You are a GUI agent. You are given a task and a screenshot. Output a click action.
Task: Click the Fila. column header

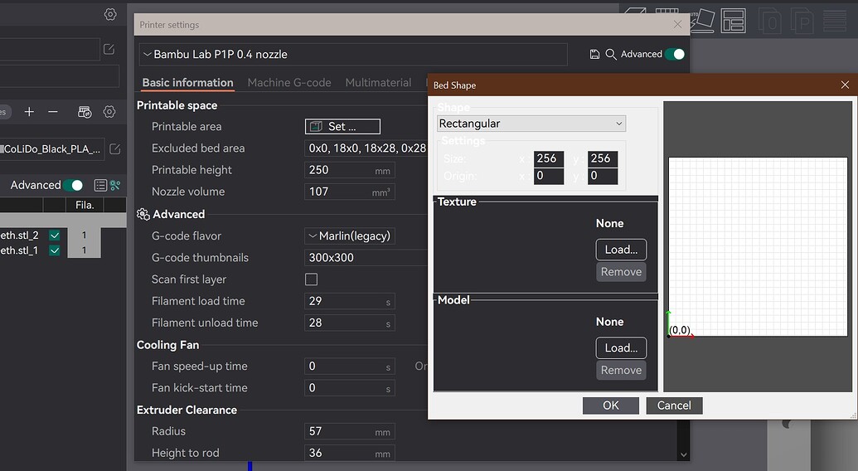coord(85,205)
